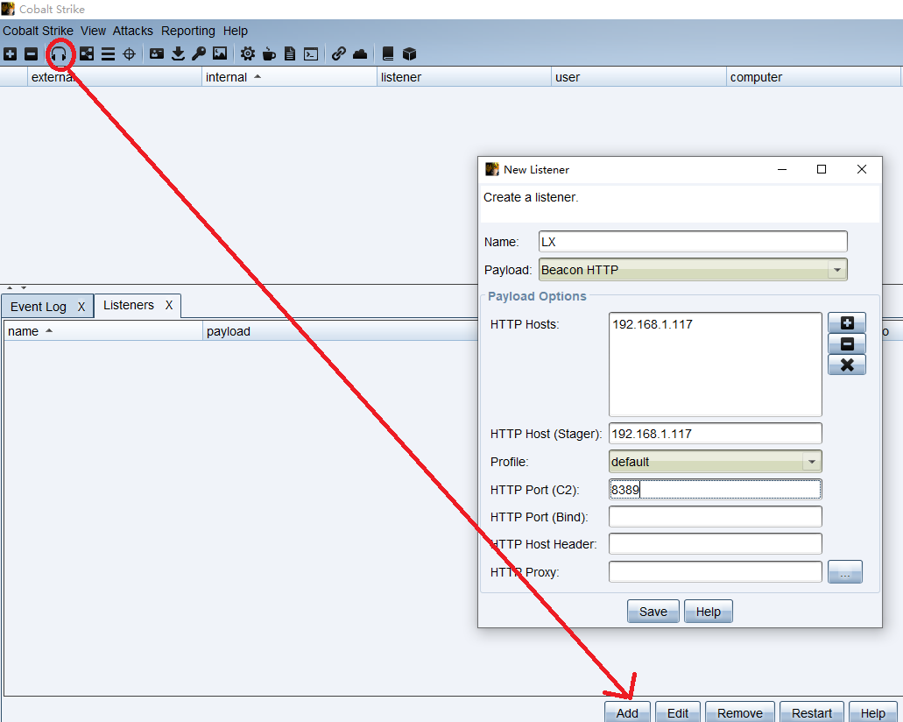This screenshot has height=722, width=903.
Task: Open the help book icon
Action: tap(388, 54)
